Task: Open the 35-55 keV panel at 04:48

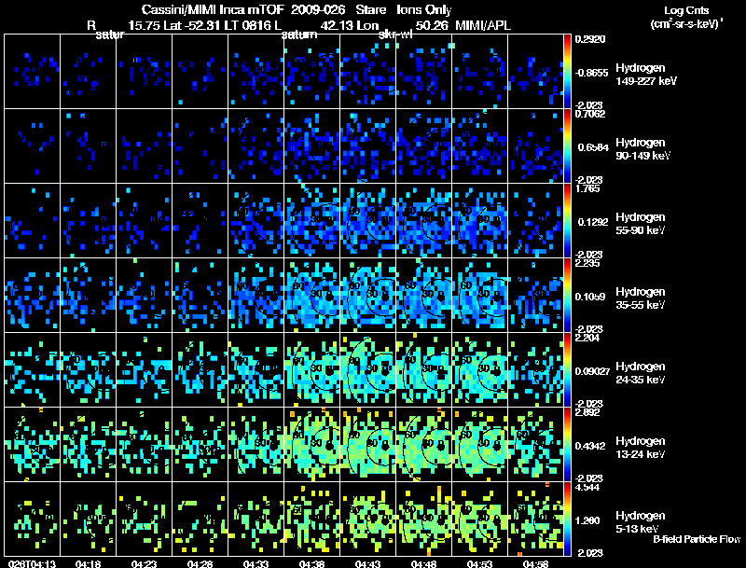Action: tap(424, 295)
